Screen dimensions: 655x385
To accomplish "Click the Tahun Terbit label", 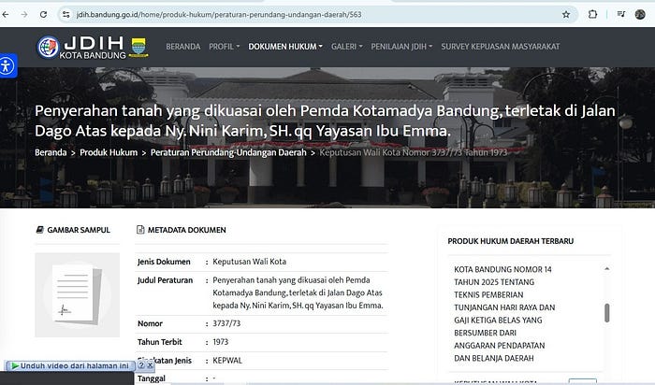I will (x=160, y=342).
